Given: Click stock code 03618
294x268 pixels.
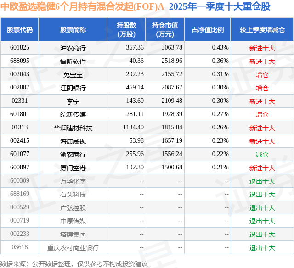Looking at the screenshot, I should coord(20,247).
